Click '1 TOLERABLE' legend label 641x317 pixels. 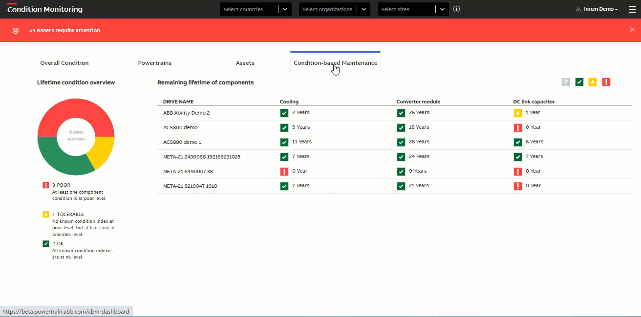[x=68, y=215]
